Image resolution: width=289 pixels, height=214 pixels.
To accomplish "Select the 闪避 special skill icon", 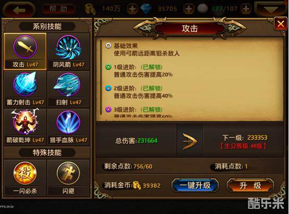I will 68,173.
